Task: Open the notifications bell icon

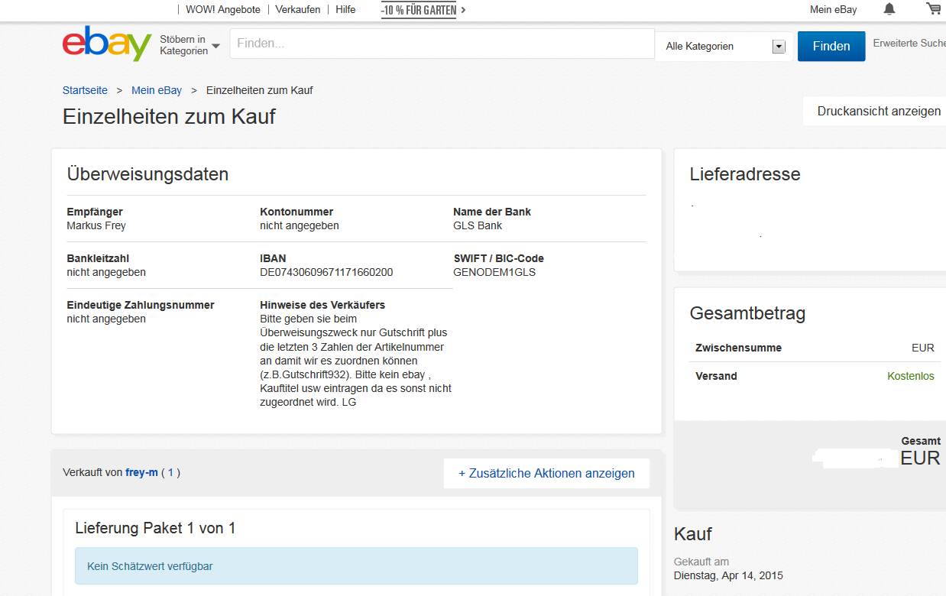Action: tap(889, 9)
